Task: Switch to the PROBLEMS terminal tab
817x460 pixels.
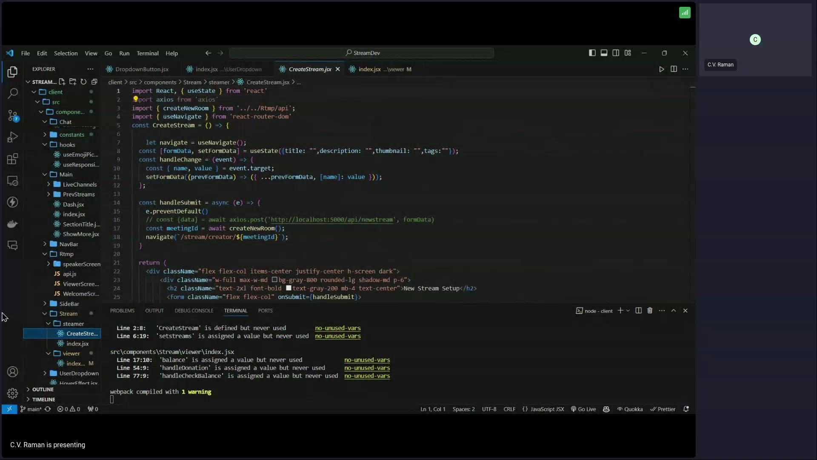Action: tap(123, 310)
